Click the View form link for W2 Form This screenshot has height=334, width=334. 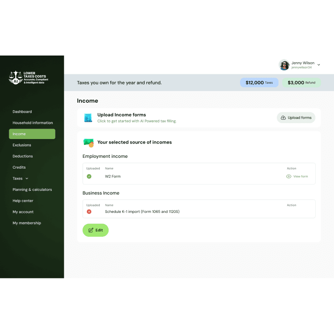301,176
